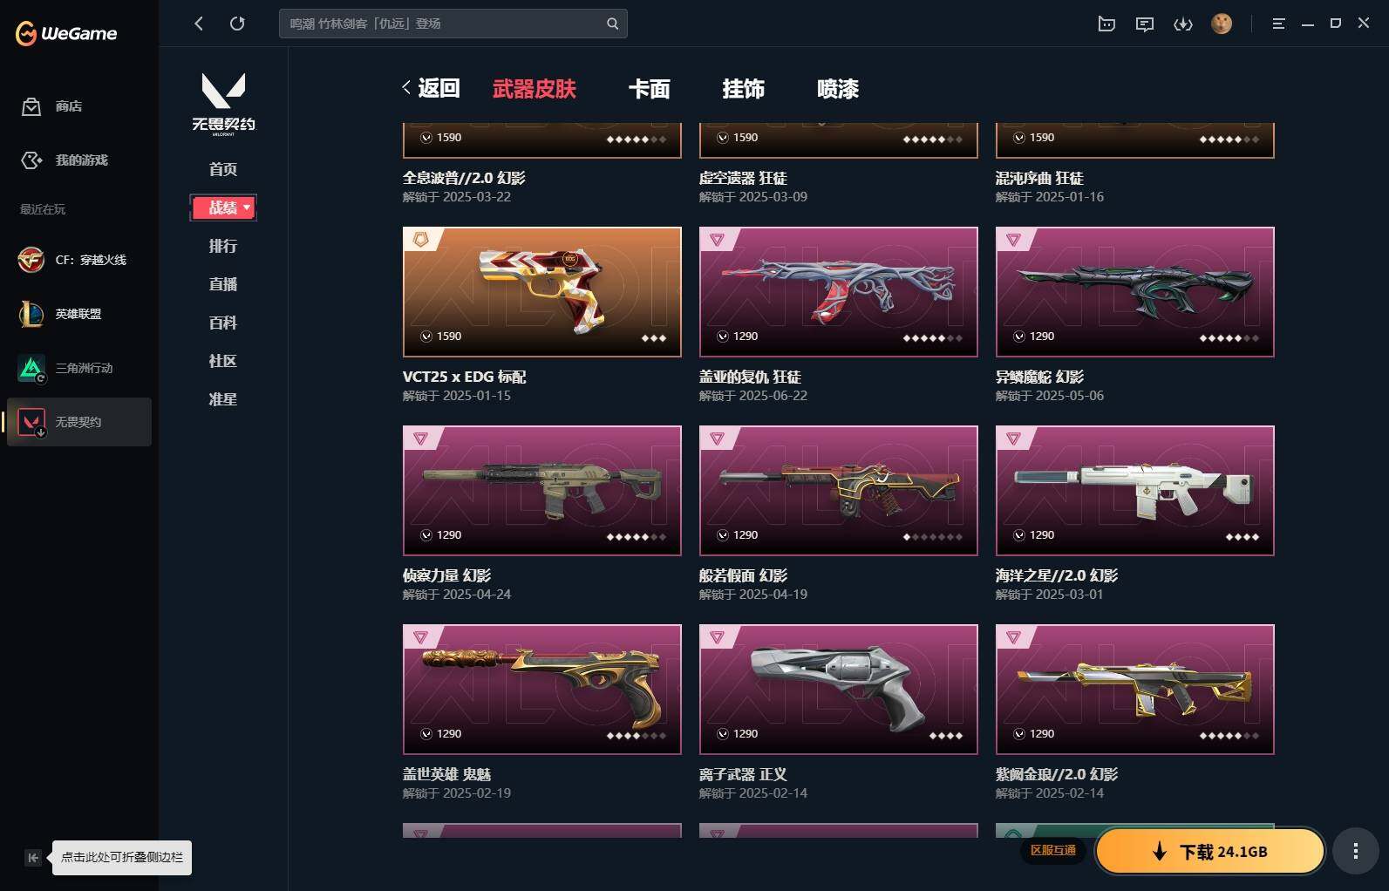The height and width of the screenshot is (891, 1389).
Task: Click the user avatar icon
Action: pos(1222,24)
